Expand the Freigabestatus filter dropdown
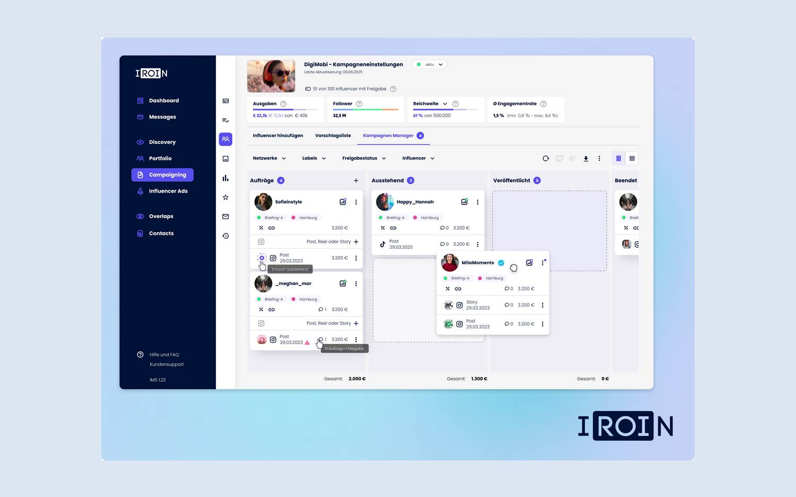Image resolution: width=796 pixels, height=497 pixels. [x=364, y=159]
